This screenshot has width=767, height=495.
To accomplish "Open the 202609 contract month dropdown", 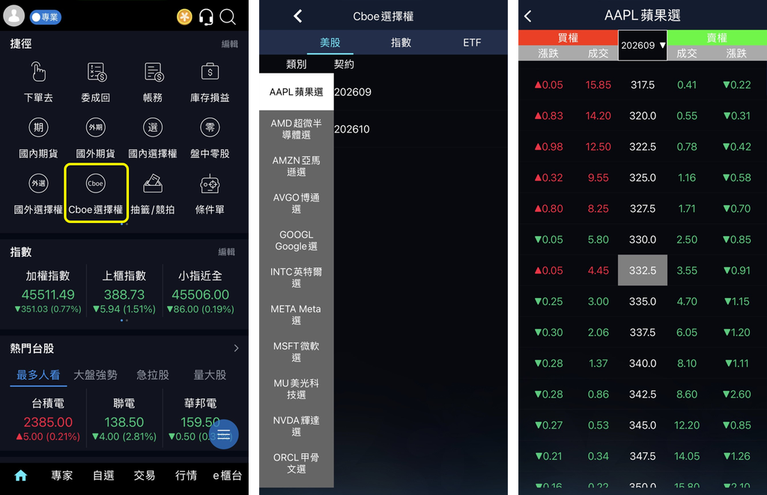I will (643, 46).
